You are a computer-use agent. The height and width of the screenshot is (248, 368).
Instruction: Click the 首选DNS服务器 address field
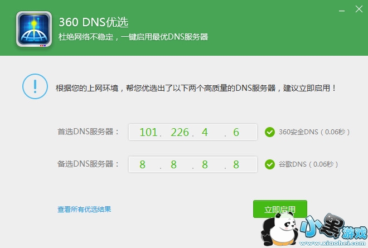pos(193,132)
